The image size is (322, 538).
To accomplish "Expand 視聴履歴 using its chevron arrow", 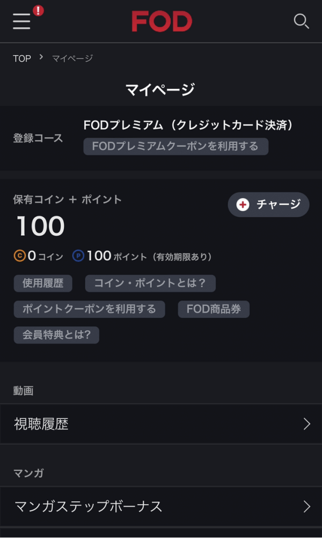I will coord(306,424).
